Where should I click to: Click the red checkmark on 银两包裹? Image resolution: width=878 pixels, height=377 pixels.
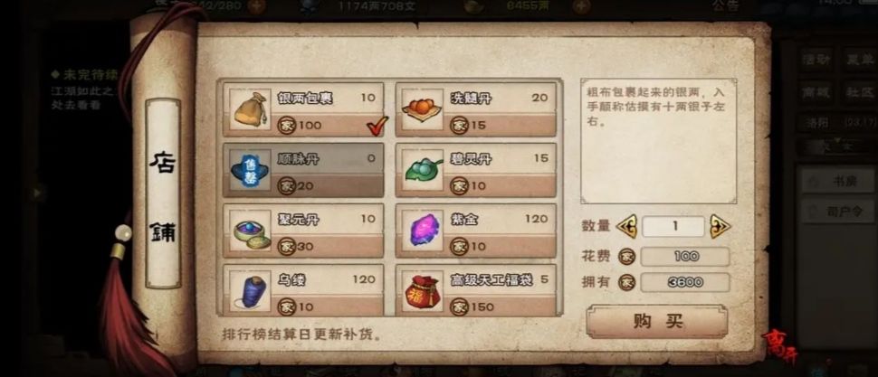pyautogui.click(x=377, y=126)
